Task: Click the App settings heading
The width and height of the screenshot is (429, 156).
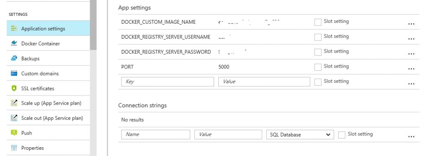Action: [134, 8]
